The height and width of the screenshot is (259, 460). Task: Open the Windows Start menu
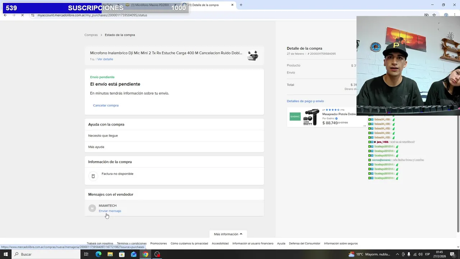click(x=5, y=254)
